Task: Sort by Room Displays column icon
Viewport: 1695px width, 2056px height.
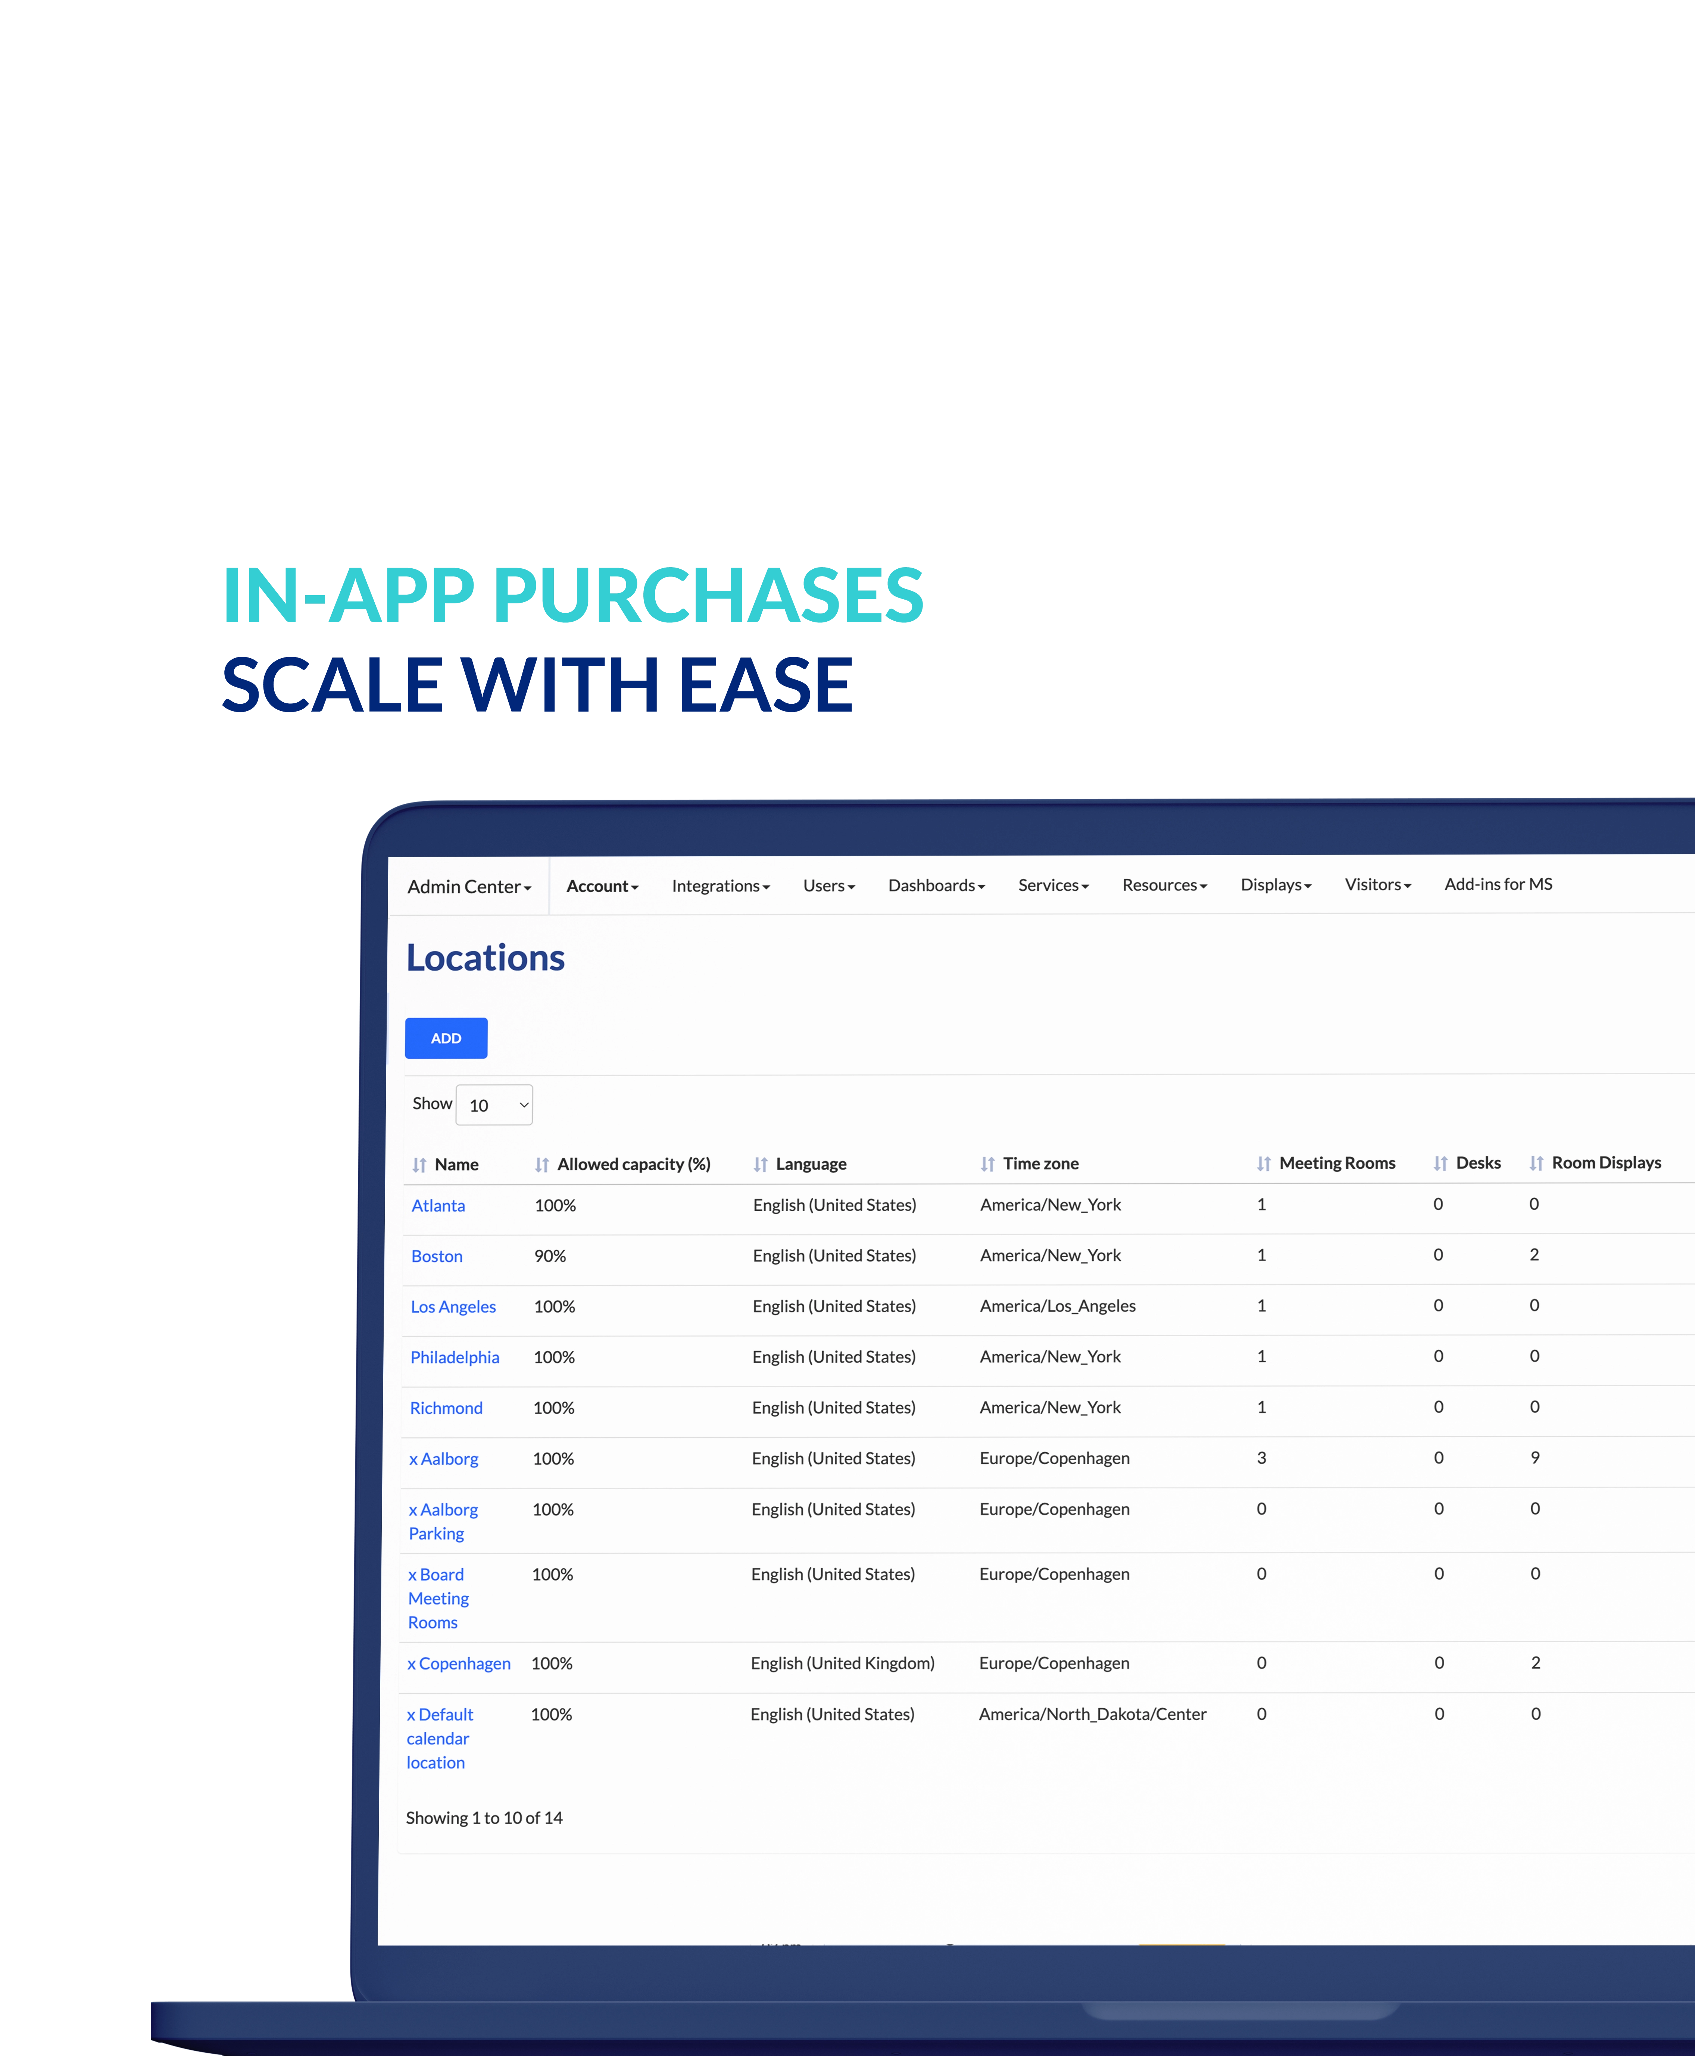Action: pyautogui.click(x=1537, y=1163)
